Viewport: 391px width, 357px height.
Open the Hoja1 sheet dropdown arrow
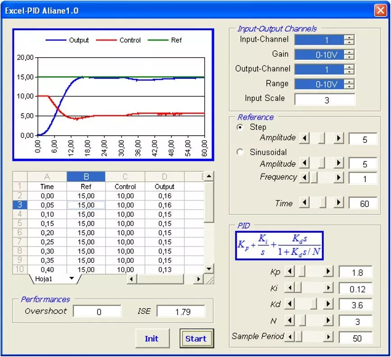point(71,279)
